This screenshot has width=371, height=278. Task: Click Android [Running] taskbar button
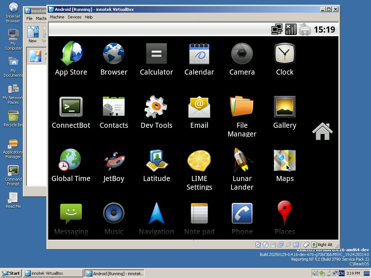[114, 273]
